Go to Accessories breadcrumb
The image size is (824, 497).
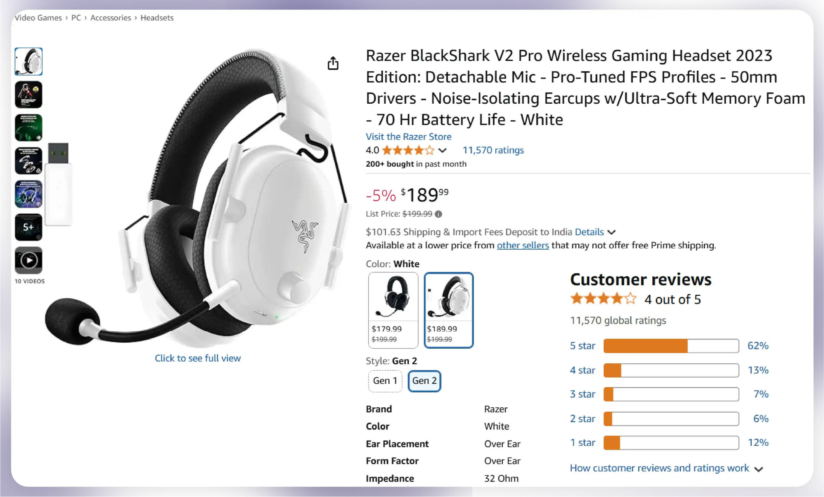[x=111, y=18]
